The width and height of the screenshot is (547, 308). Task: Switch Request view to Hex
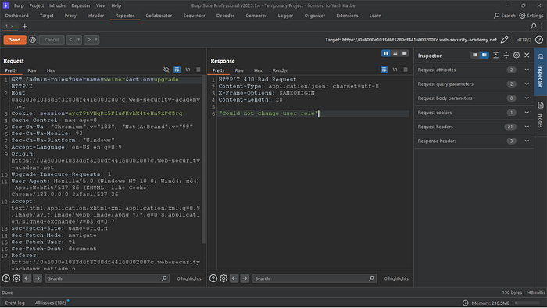[x=51, y=70]
